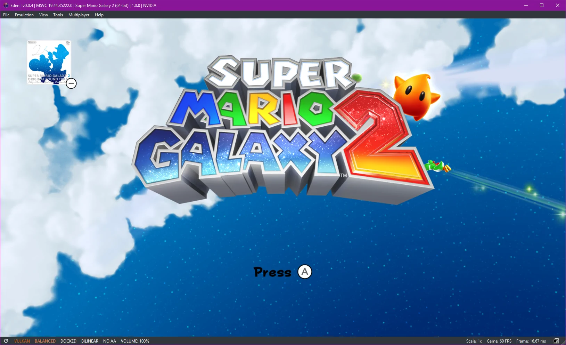Click the Press text prompt
This screenshot has width=566, height=345.
(272, 272)
